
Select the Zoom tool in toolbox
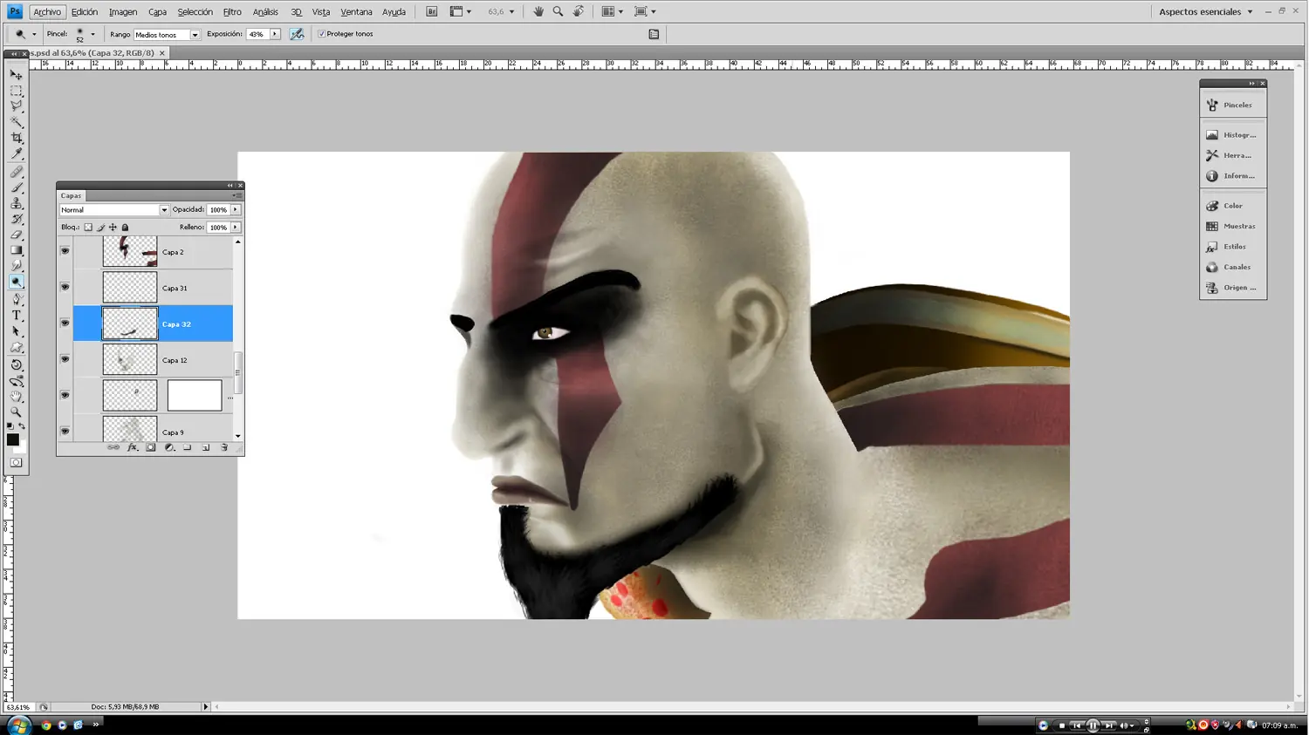17,412
